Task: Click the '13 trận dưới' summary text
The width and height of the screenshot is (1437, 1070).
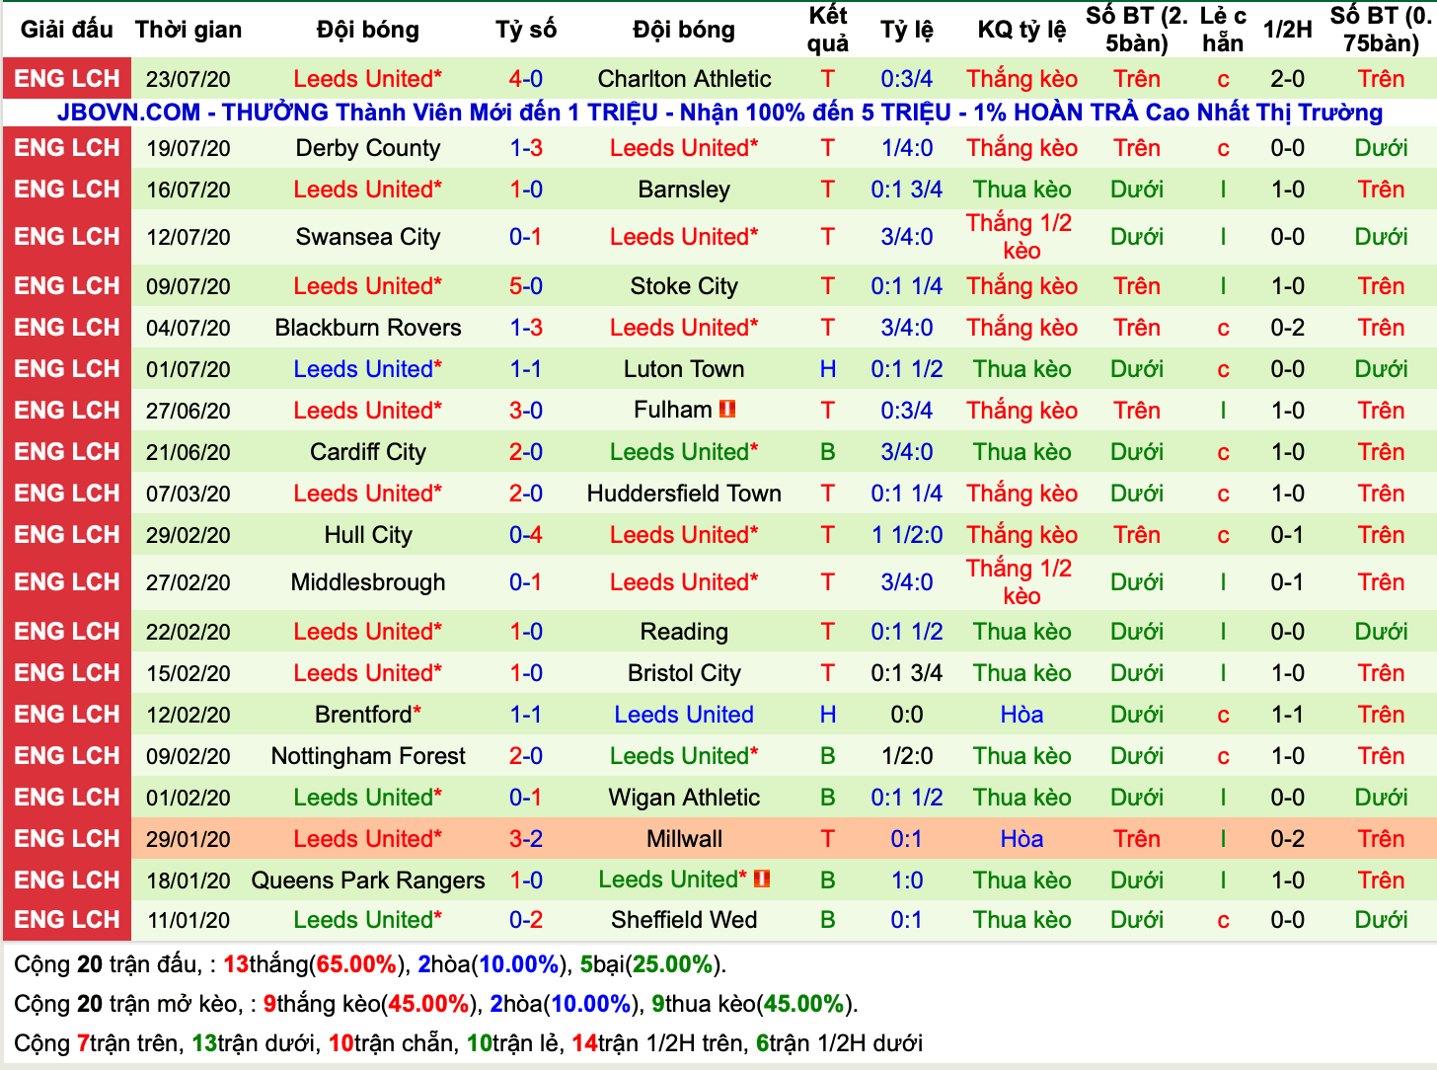Action: coord(254,1043)
